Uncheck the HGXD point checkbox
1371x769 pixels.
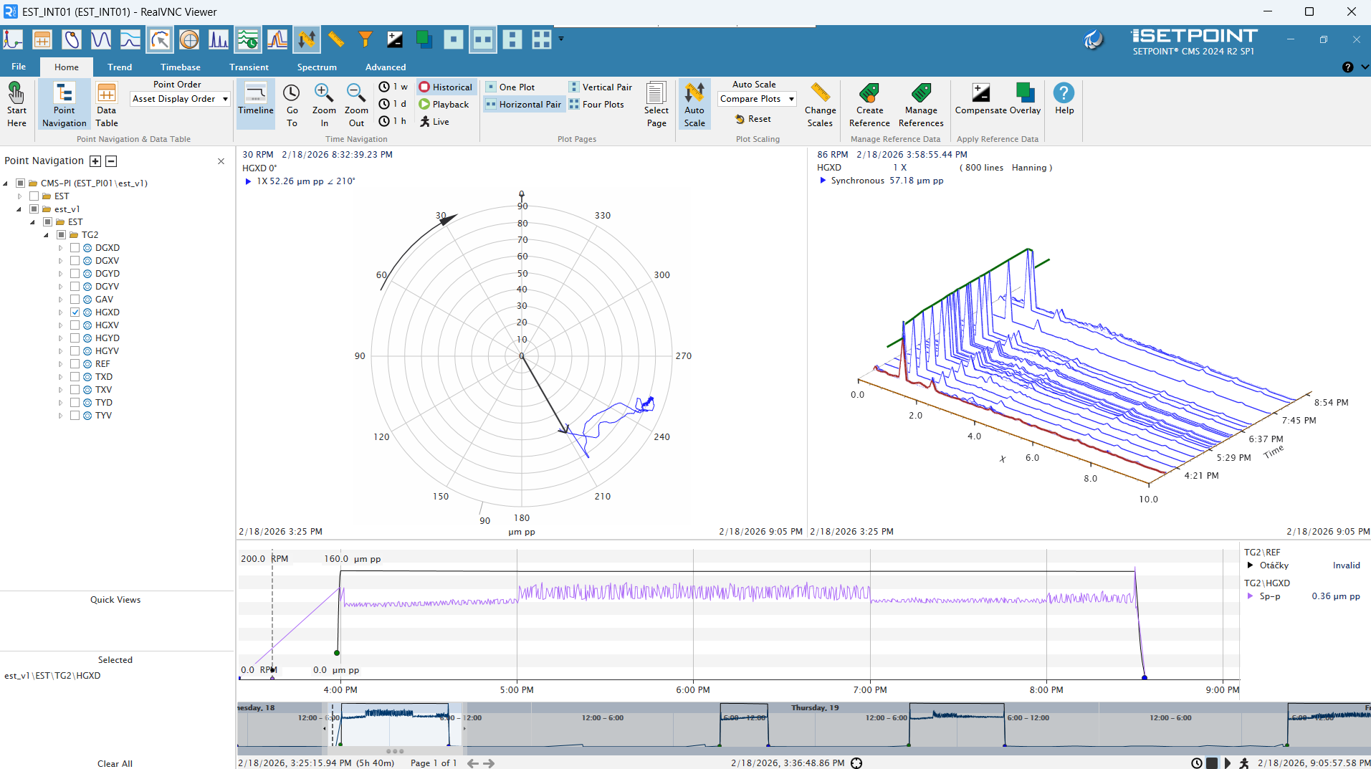tap(75, 312)
